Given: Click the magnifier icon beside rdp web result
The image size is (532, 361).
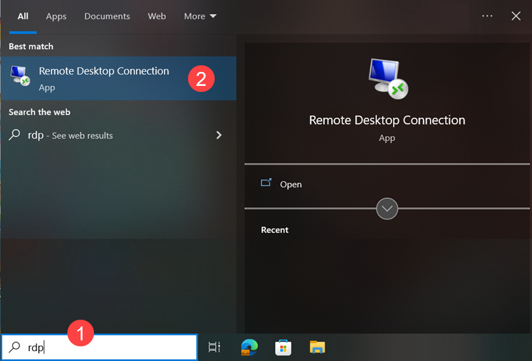Looking at the screenshot, I should (x=15, y=135).
